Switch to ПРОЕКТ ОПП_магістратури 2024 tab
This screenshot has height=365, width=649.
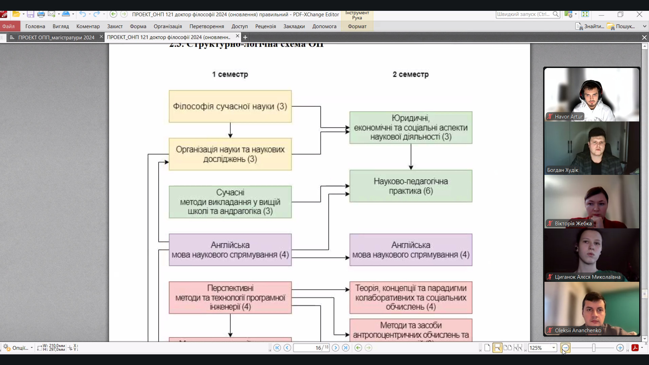point(56,37)
